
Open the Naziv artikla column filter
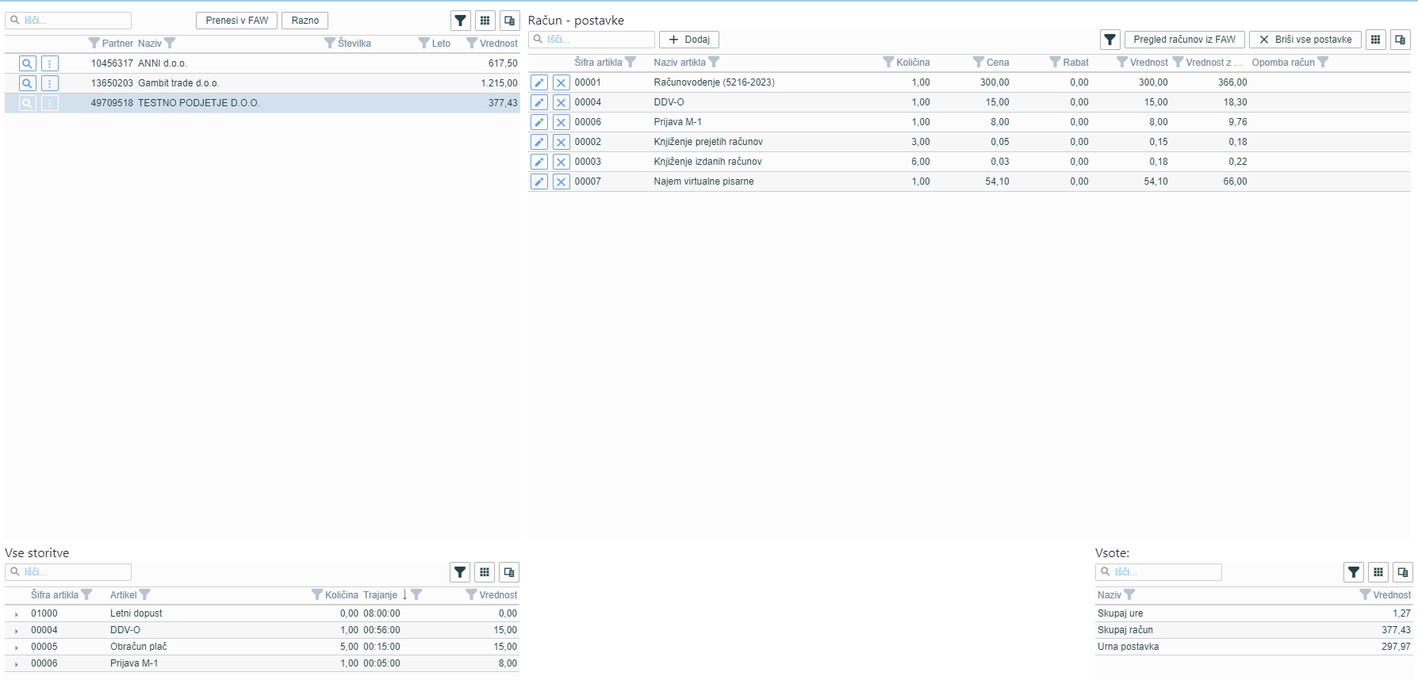[714, 62]
